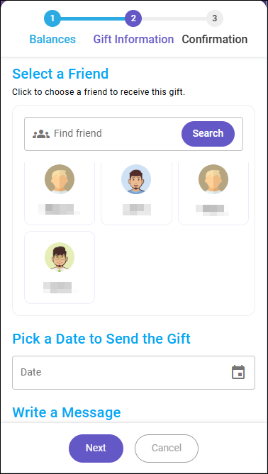Select the fourth friend card in second row
Image resolution: width=268 pixels, height=474 pixels.
[x=60, y=267]
